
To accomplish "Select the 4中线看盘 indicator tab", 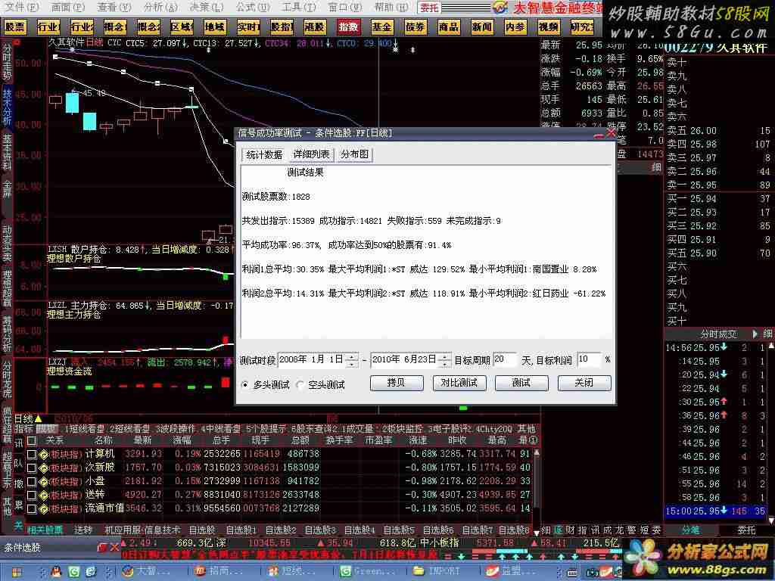I will [x=222, y=429].
